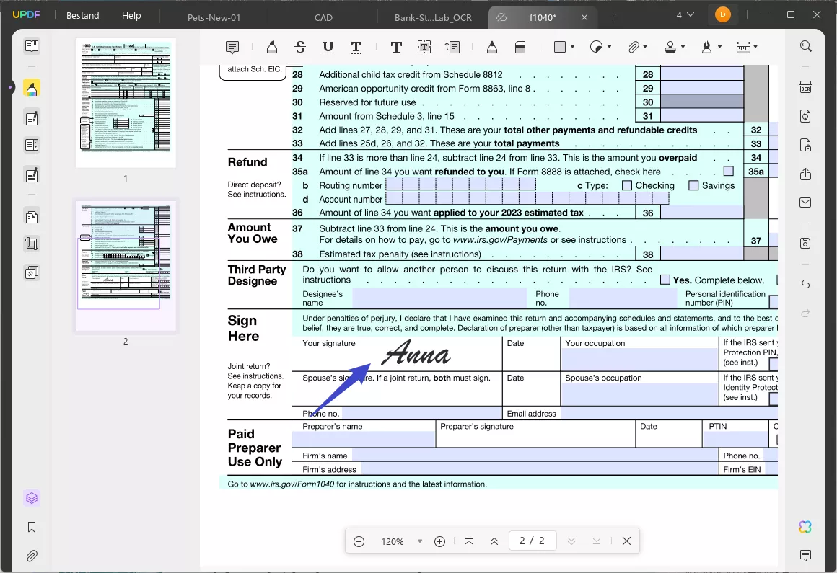The width and height of the screenshot is (837, 573).
Task: Check the Form 8888 attached checkbox
Action: tap(728, 171)
